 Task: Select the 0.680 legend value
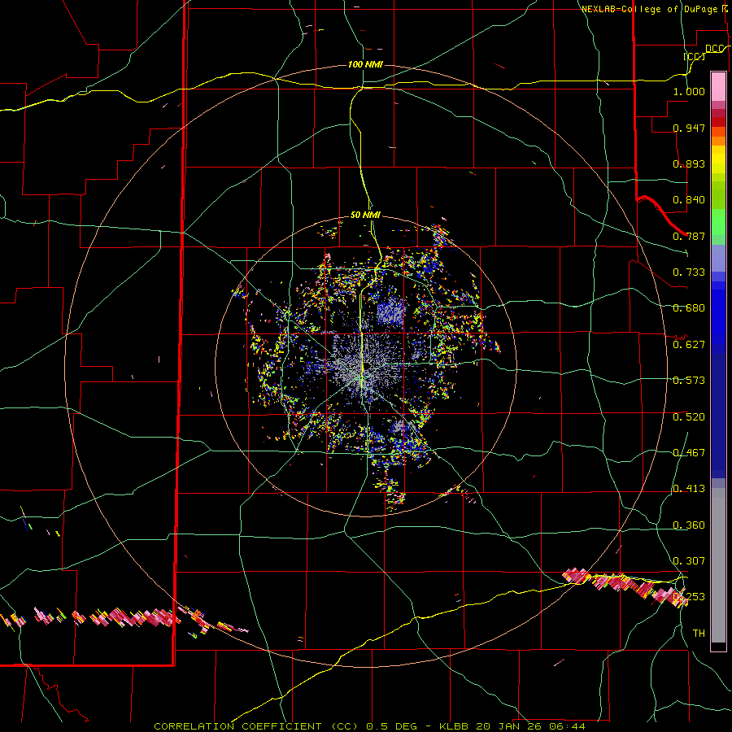pos(689,308)
